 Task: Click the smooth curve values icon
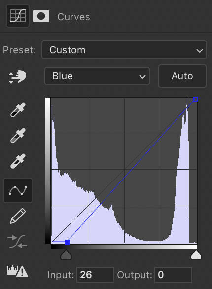coord(17,242)
